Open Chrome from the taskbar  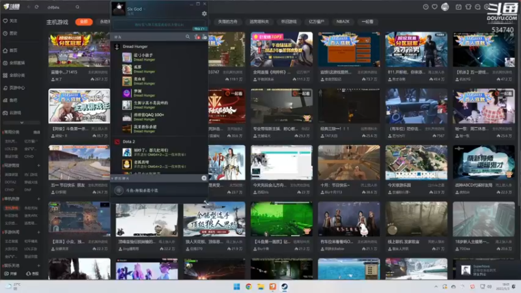point(249,286)
